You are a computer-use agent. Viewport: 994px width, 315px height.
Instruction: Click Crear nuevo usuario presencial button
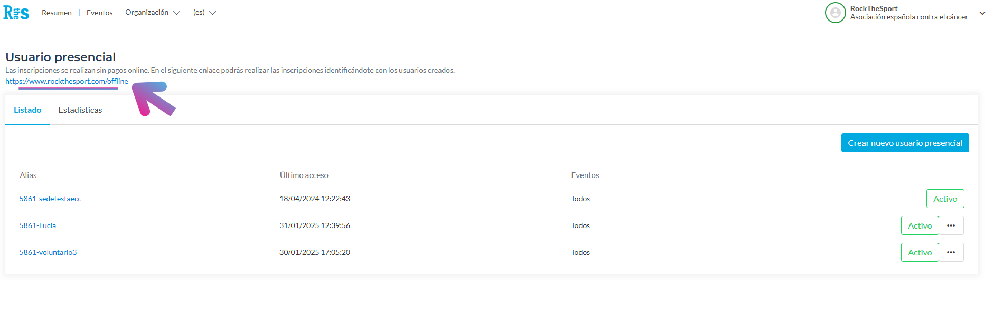905,143
